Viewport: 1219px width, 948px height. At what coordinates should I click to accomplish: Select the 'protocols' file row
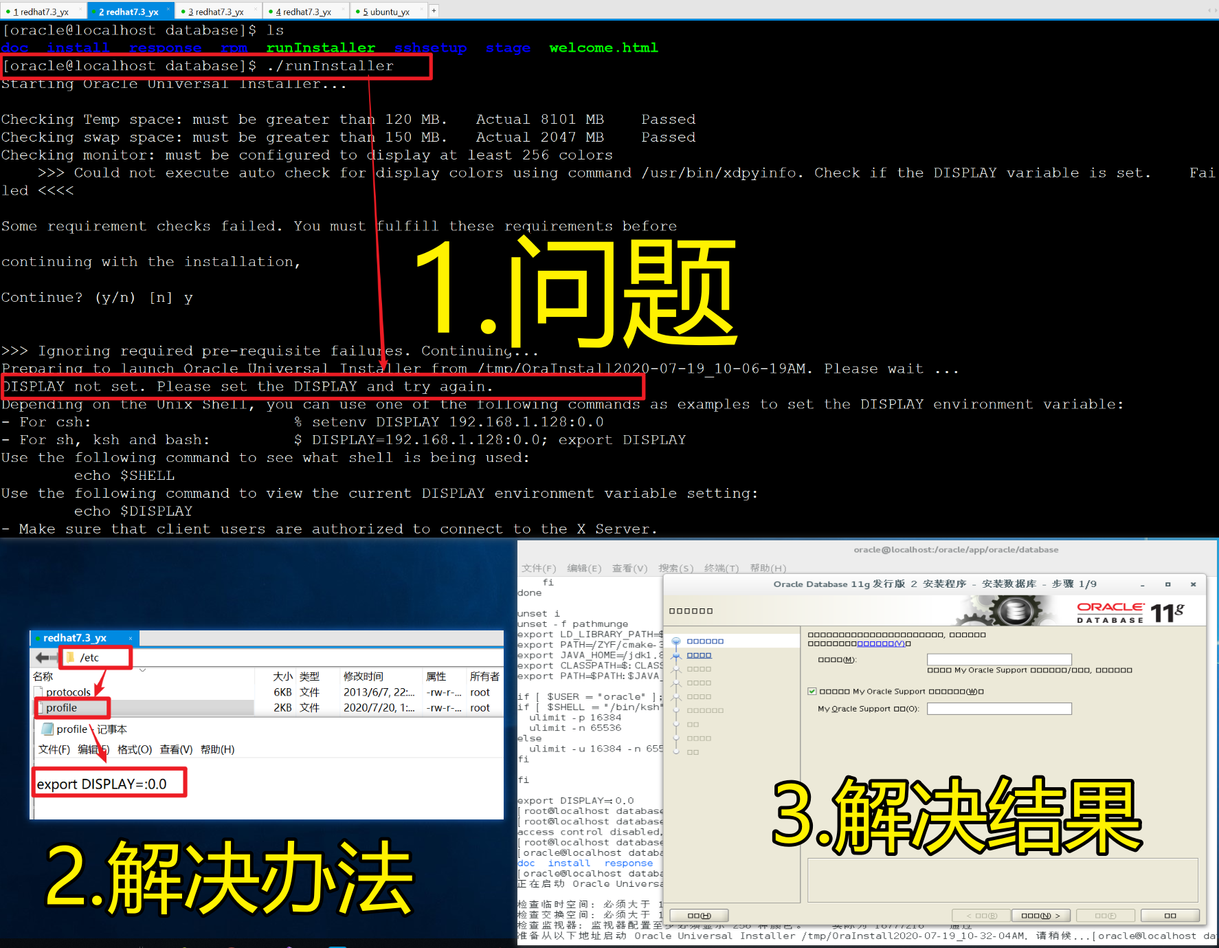point(268,692)
